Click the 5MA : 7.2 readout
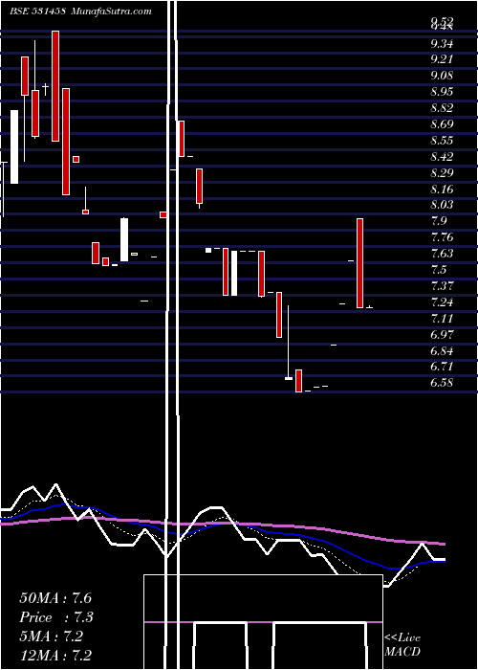 pos(52,636)
